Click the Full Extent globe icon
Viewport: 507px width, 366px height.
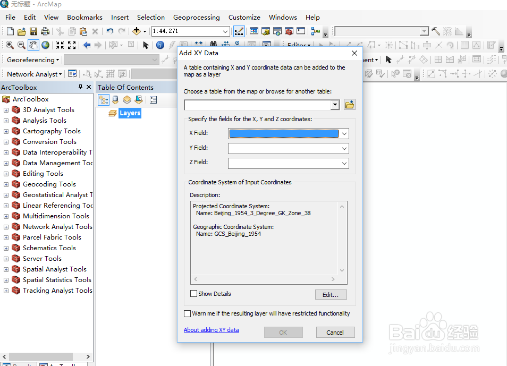tap(45, 45)
